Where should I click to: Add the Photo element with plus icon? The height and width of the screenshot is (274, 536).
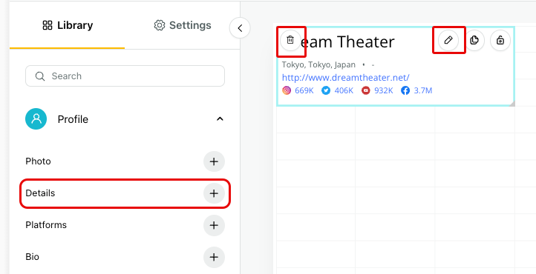[x=214, y=161]
